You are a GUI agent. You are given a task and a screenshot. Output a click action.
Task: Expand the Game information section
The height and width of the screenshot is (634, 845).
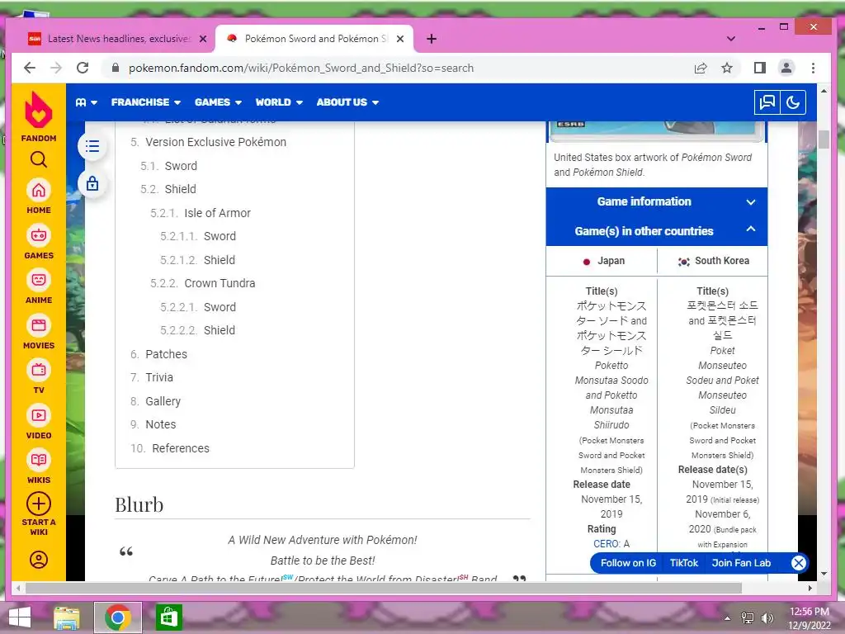[656, 201]
